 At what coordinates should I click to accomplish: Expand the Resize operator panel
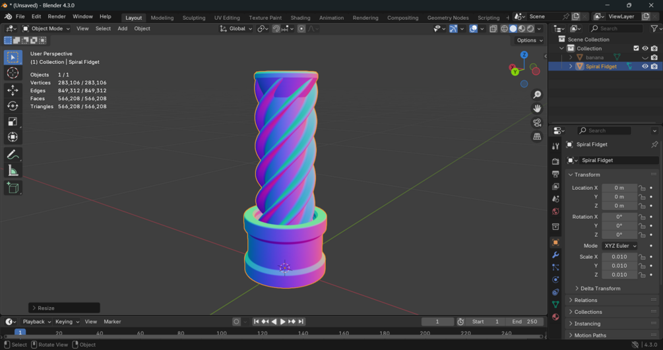pos(64,308)
